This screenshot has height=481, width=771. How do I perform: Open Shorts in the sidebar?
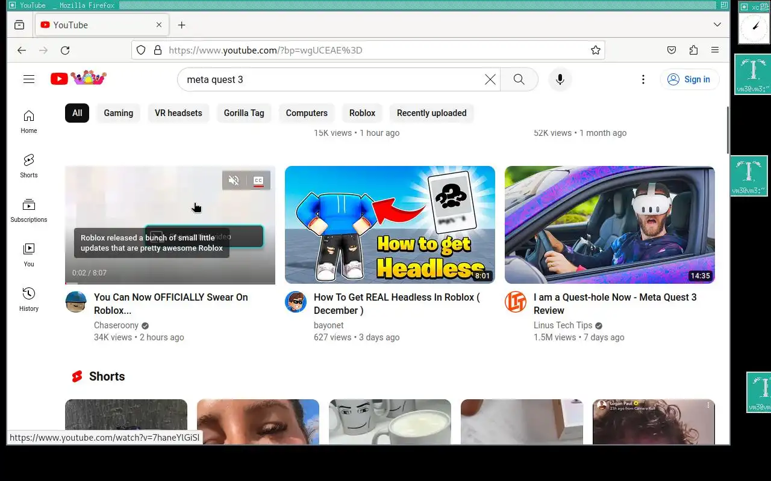click(29, 166)
